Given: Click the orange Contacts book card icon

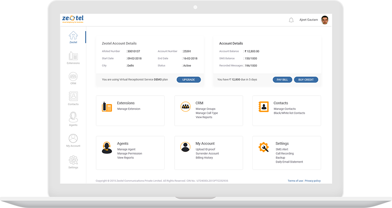Looking at the screenshot, I should click(x=264, y=106).
